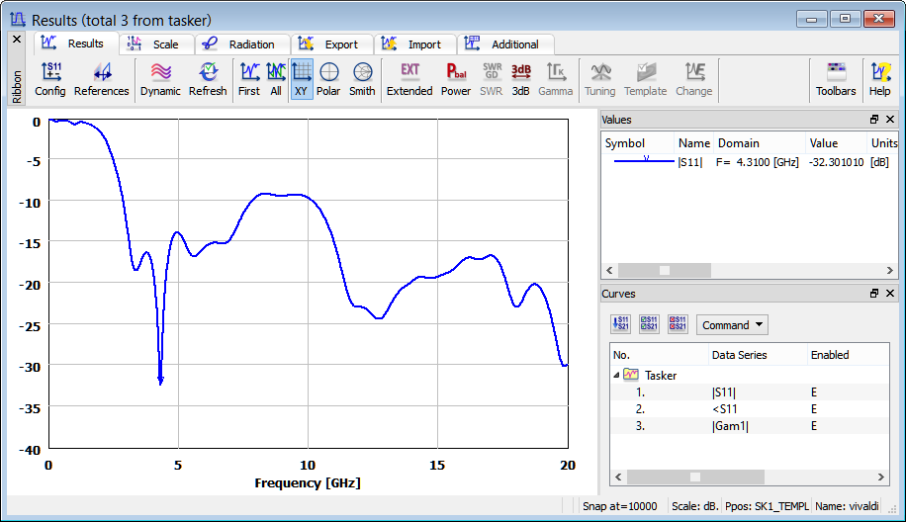Toggle Enabled E for |Gam1| row
906x522 pixels.
click(814, 426)
